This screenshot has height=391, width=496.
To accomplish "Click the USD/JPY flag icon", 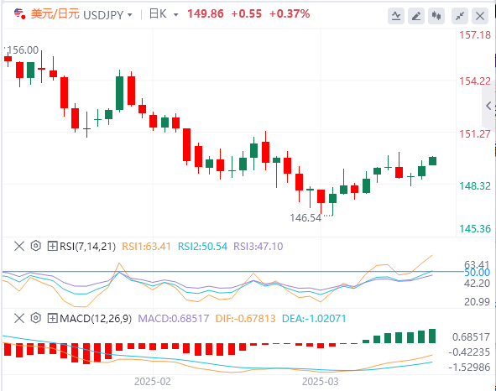I will (x=19, y=14).
